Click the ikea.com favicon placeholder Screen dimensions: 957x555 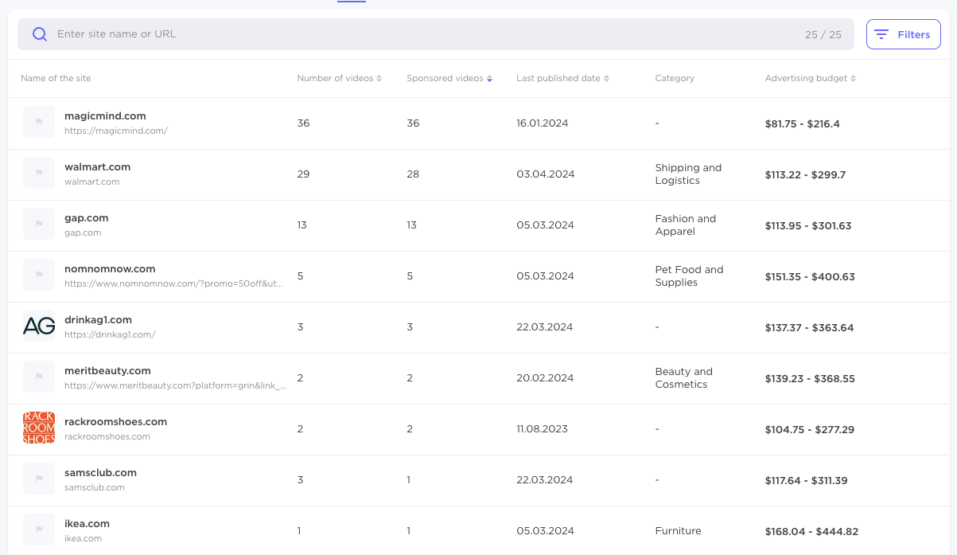38,530
